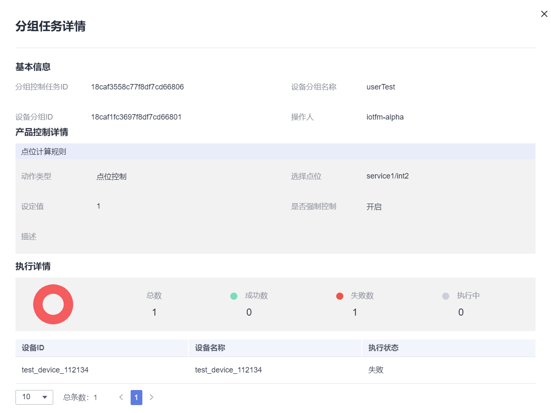Close the 分组任务详情 dialog
The image size is (551, 413).
point(544,14)
